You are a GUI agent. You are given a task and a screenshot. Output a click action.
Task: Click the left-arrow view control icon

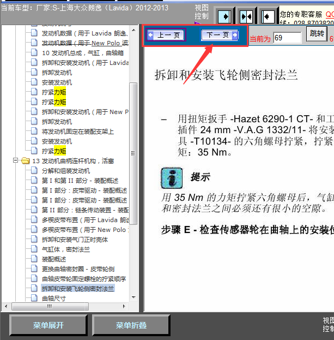[268, 16]
